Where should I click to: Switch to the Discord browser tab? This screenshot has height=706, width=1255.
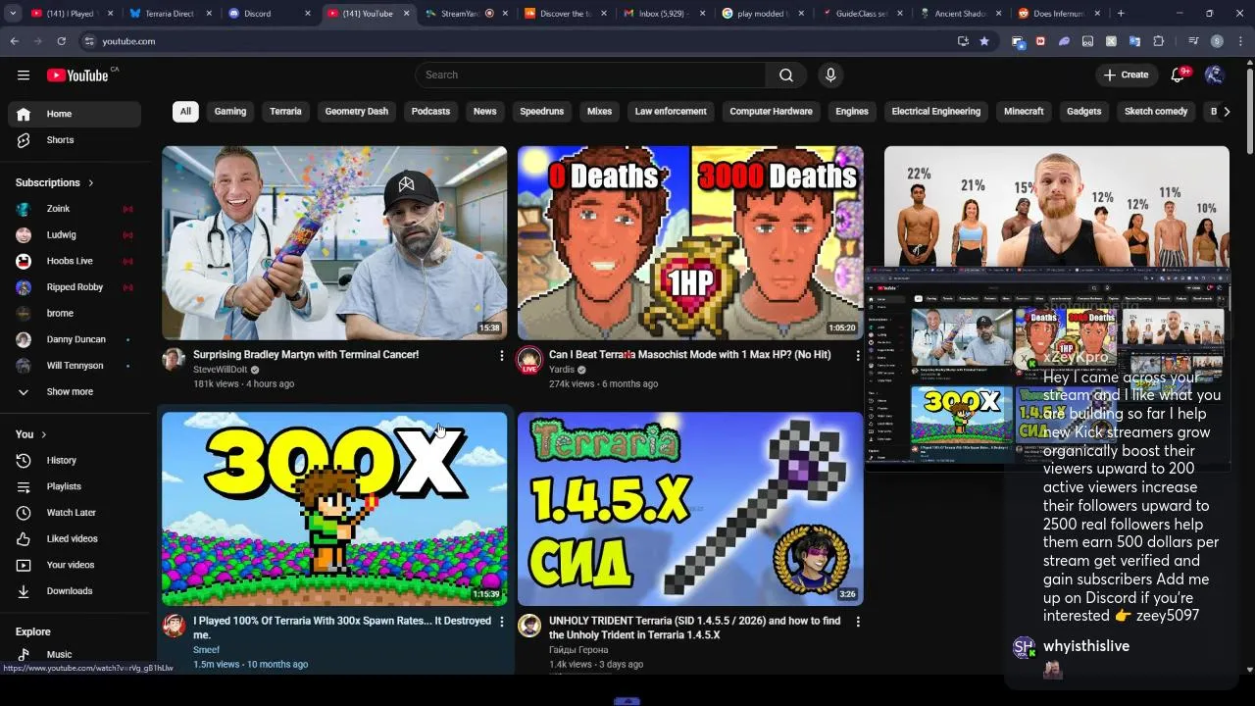point(268,14)
